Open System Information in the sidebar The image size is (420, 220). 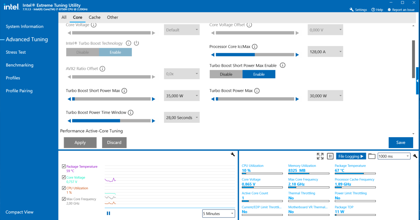coord(25,26)
